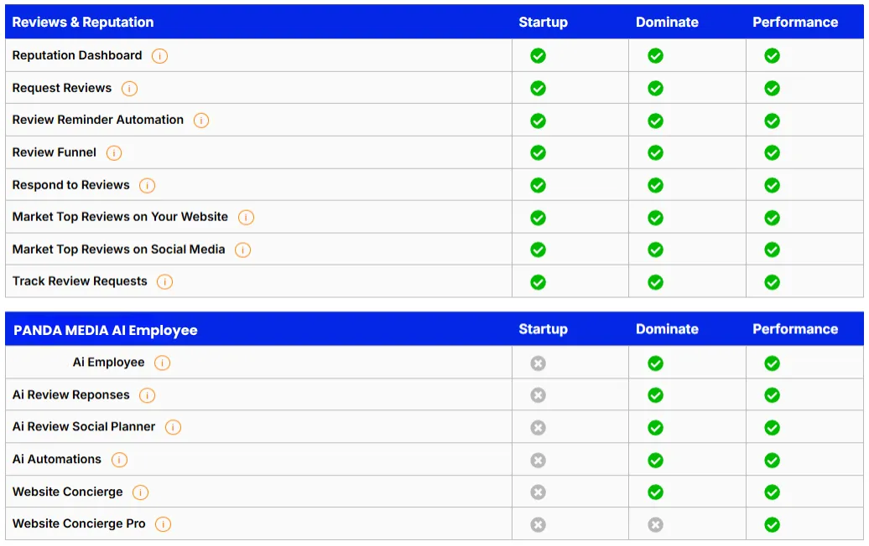This screenshot has height=546, width=869.
Task: Click info icon for Market Top Reviews on Your Website
Action: point(246,218)
